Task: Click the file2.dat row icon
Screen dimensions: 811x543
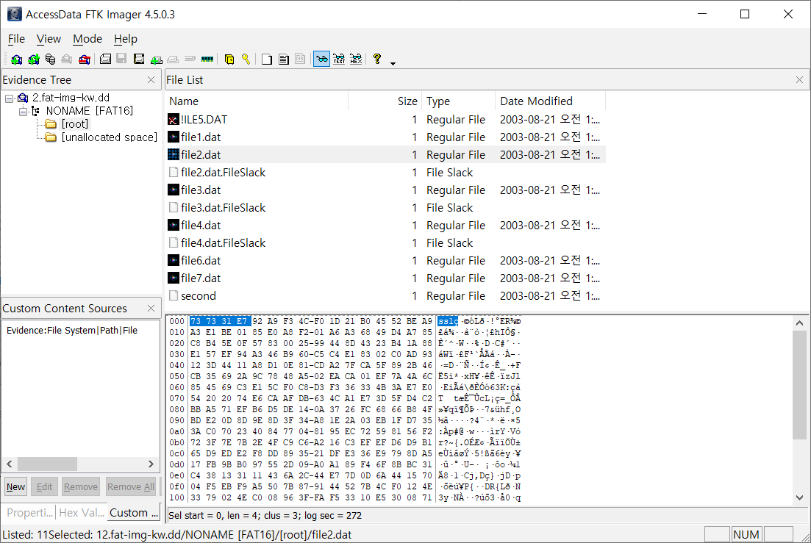Action: click(x=174, y=154)
